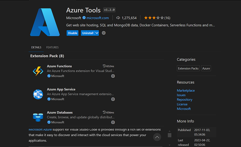Image resolution: width=241 pixels, height=147 pixels.
Task: Open the Repository resource link
Action: [184, 100]
